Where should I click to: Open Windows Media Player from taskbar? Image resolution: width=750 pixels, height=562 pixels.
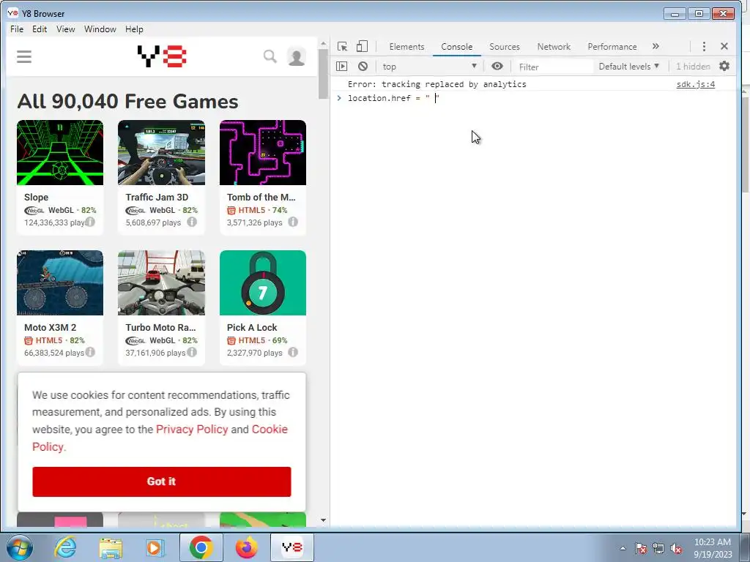pyautogui.click(x=155, y=547)
